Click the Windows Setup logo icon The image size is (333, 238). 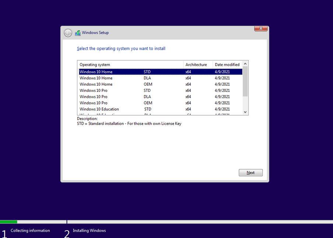[x=78, y=32]
